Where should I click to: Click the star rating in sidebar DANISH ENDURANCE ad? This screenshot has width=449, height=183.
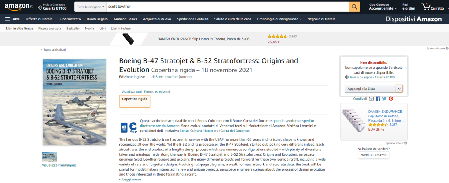pyautogui.click(x=378, y=125)
